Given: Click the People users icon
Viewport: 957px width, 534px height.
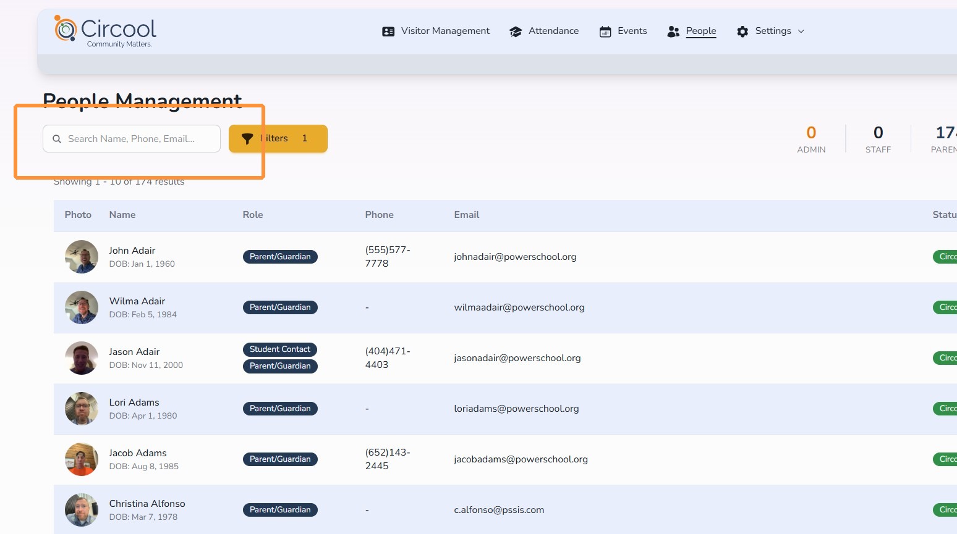Looking at the screenshot, I should click(673, 31).
